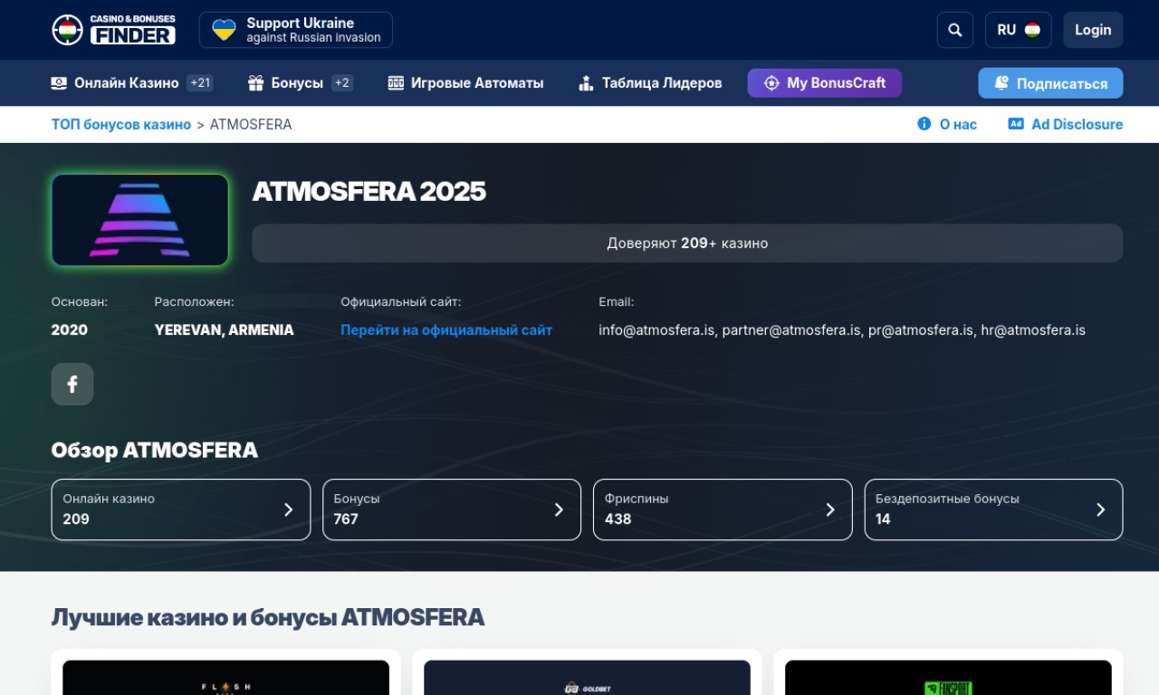
Task: Follow the Перейти на официальный сайт link
Action: [445, 330]
